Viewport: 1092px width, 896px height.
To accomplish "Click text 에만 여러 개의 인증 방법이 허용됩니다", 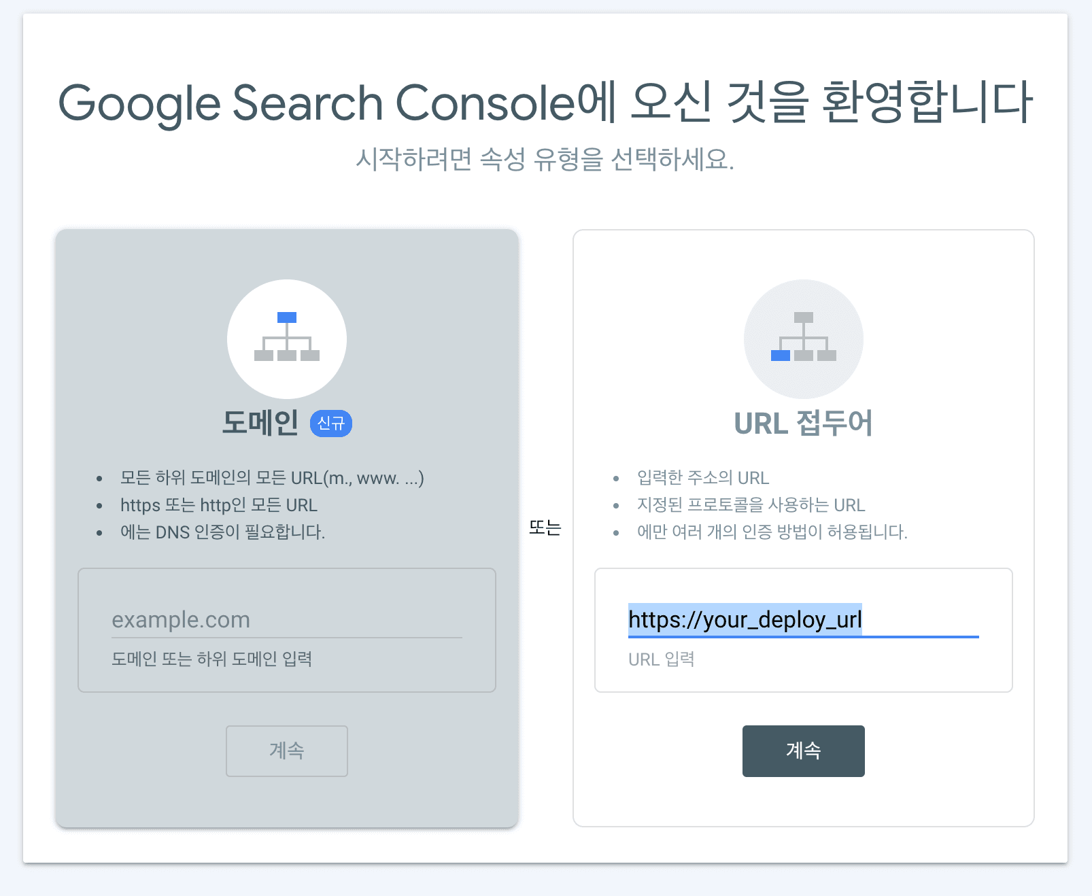I will [772, 532].
